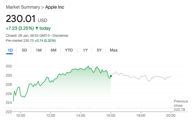Image resolution: width=193 pixels, height=122 pixels.
Task: Select the 1D time range tab
Action: pyautogui.click(x=10, y=50)
